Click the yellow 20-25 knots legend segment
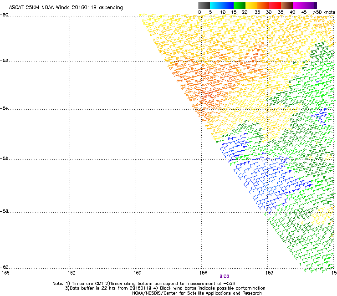 [x=251, y=5]
